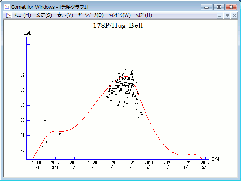Click the 光度 axis label
This screenshot has width=241, height=181.
coord(26,33)
